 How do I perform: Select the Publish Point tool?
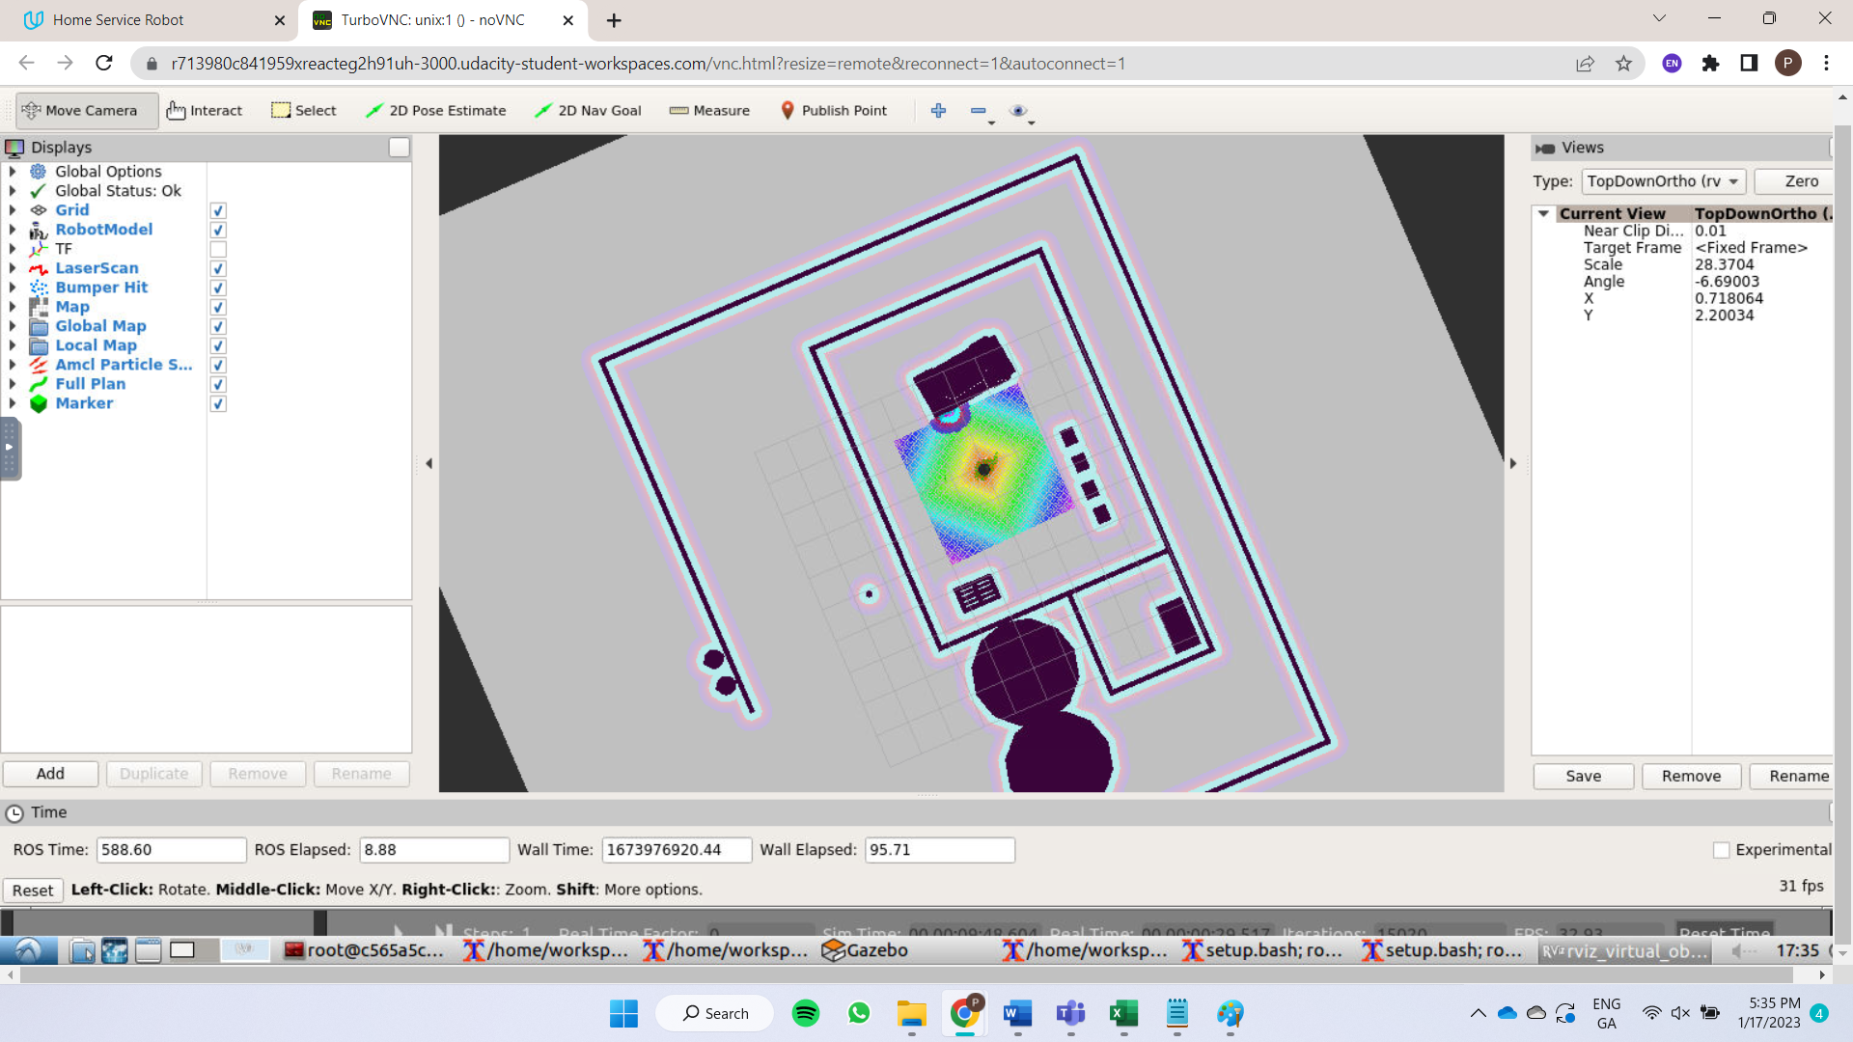(x=833, y=110)
